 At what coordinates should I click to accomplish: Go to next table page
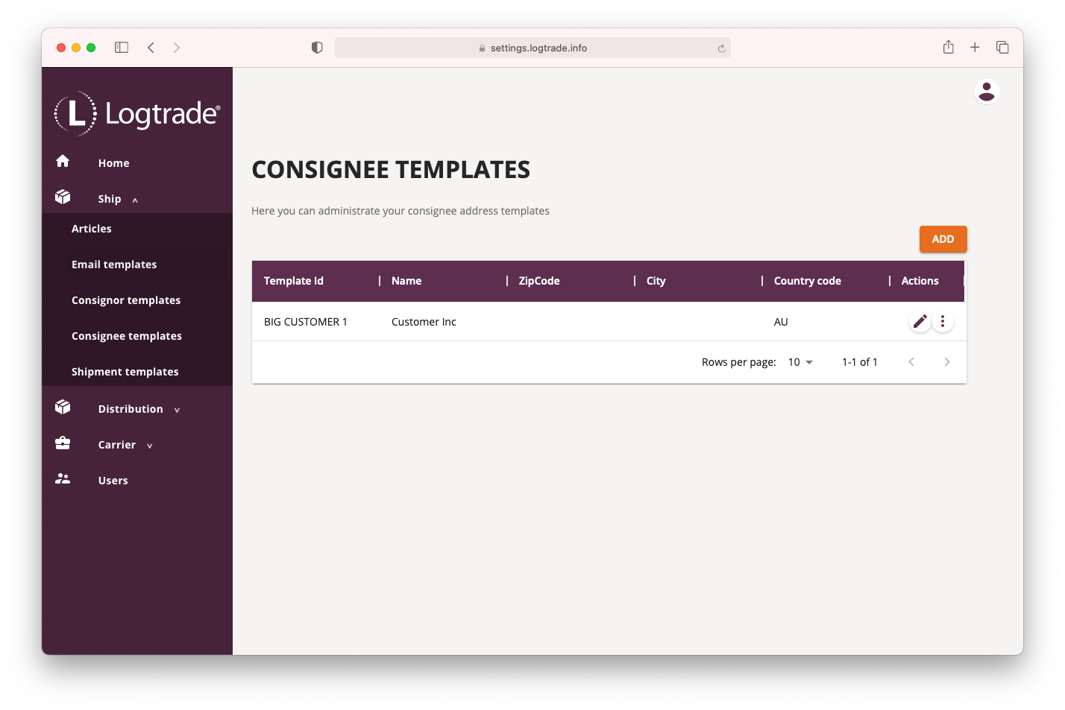point(947,362)
